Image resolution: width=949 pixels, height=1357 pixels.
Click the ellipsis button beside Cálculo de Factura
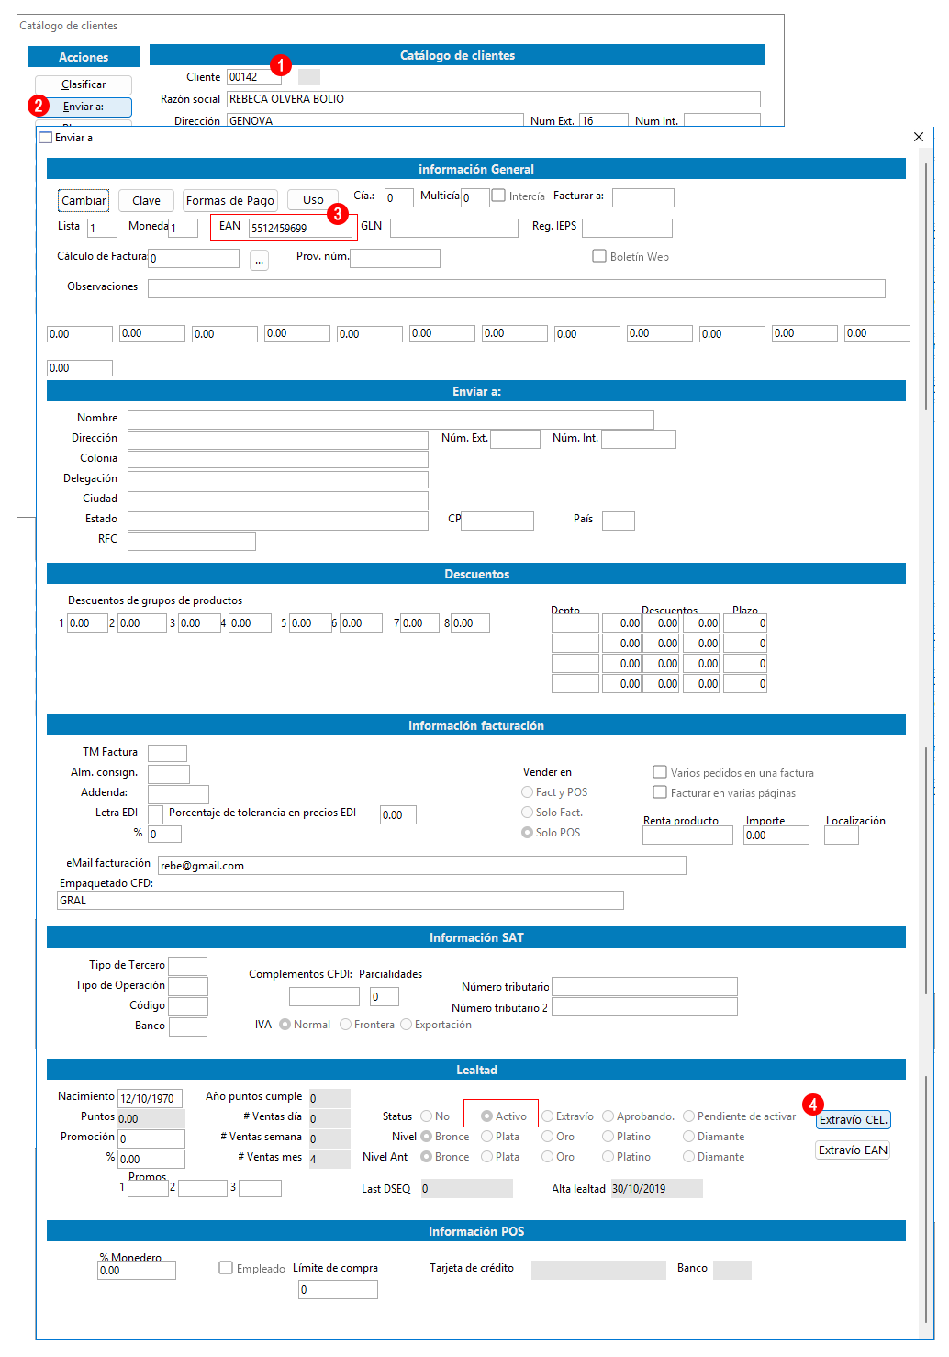260,260
